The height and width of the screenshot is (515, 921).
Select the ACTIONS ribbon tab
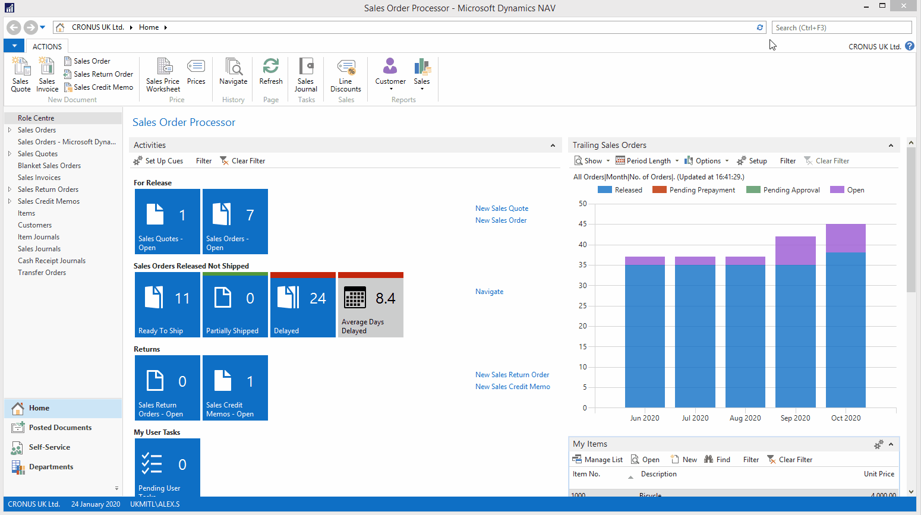47,46
